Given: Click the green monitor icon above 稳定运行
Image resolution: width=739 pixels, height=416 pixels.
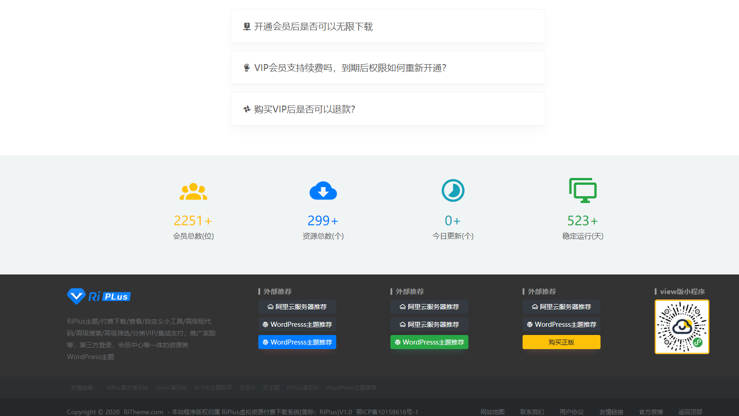Looking at the screenshot, I should coord(583,190).
